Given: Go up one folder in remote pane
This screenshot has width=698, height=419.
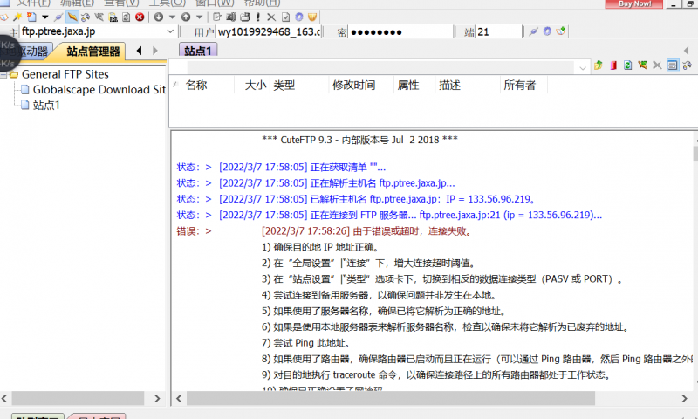Looking at the screenshot, I should [x=599, y=65].
